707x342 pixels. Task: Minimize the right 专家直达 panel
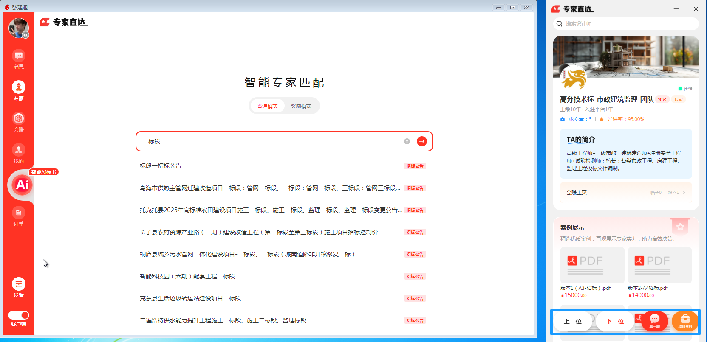(676, 9)
